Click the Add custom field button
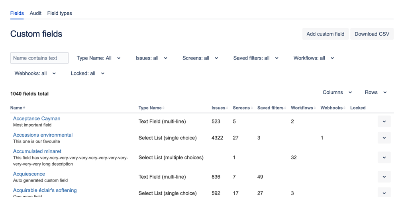This screenshot has width=404, height=197. pos(325,34)
